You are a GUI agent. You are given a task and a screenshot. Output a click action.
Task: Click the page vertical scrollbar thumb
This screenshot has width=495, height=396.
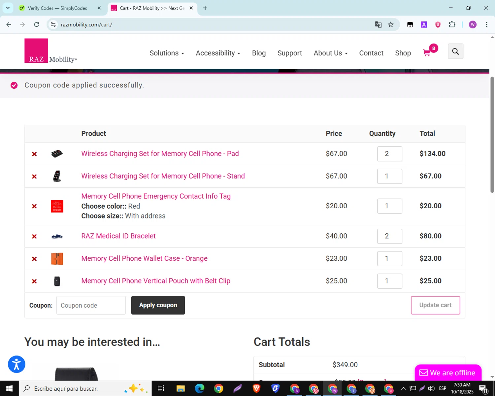[492, 135]
